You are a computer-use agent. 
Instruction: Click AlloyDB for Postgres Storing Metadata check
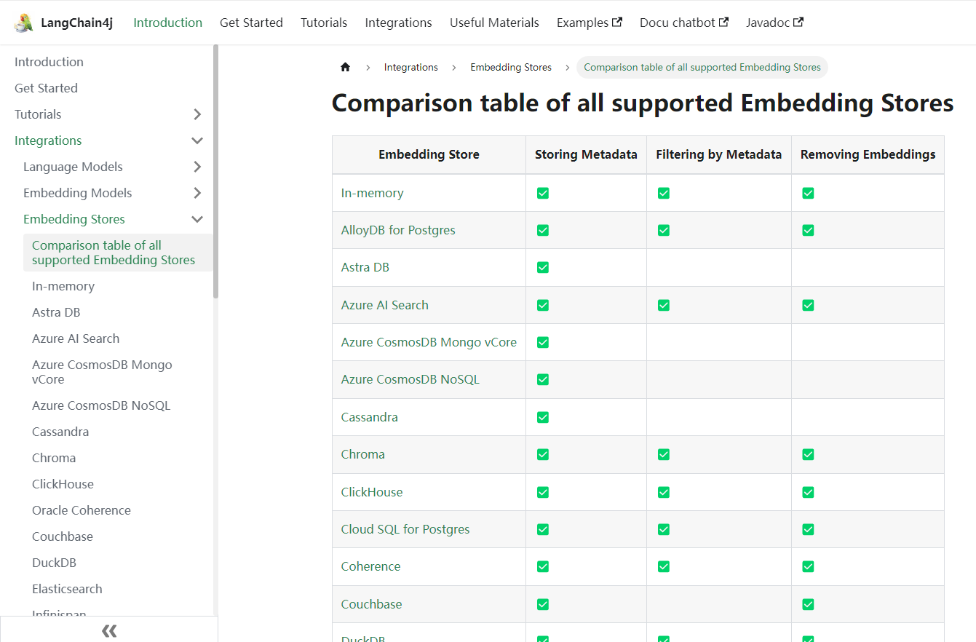(x=543, y=230)
